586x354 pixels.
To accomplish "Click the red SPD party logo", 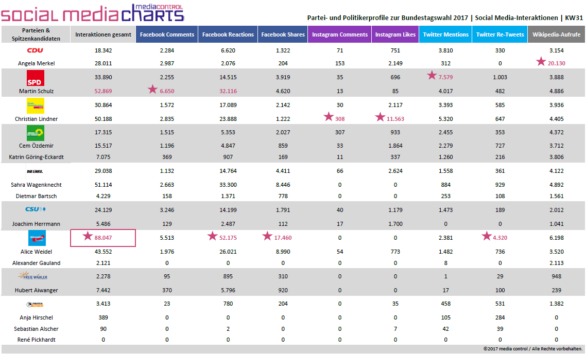I will pyautogui.click(x=36, y=78).
